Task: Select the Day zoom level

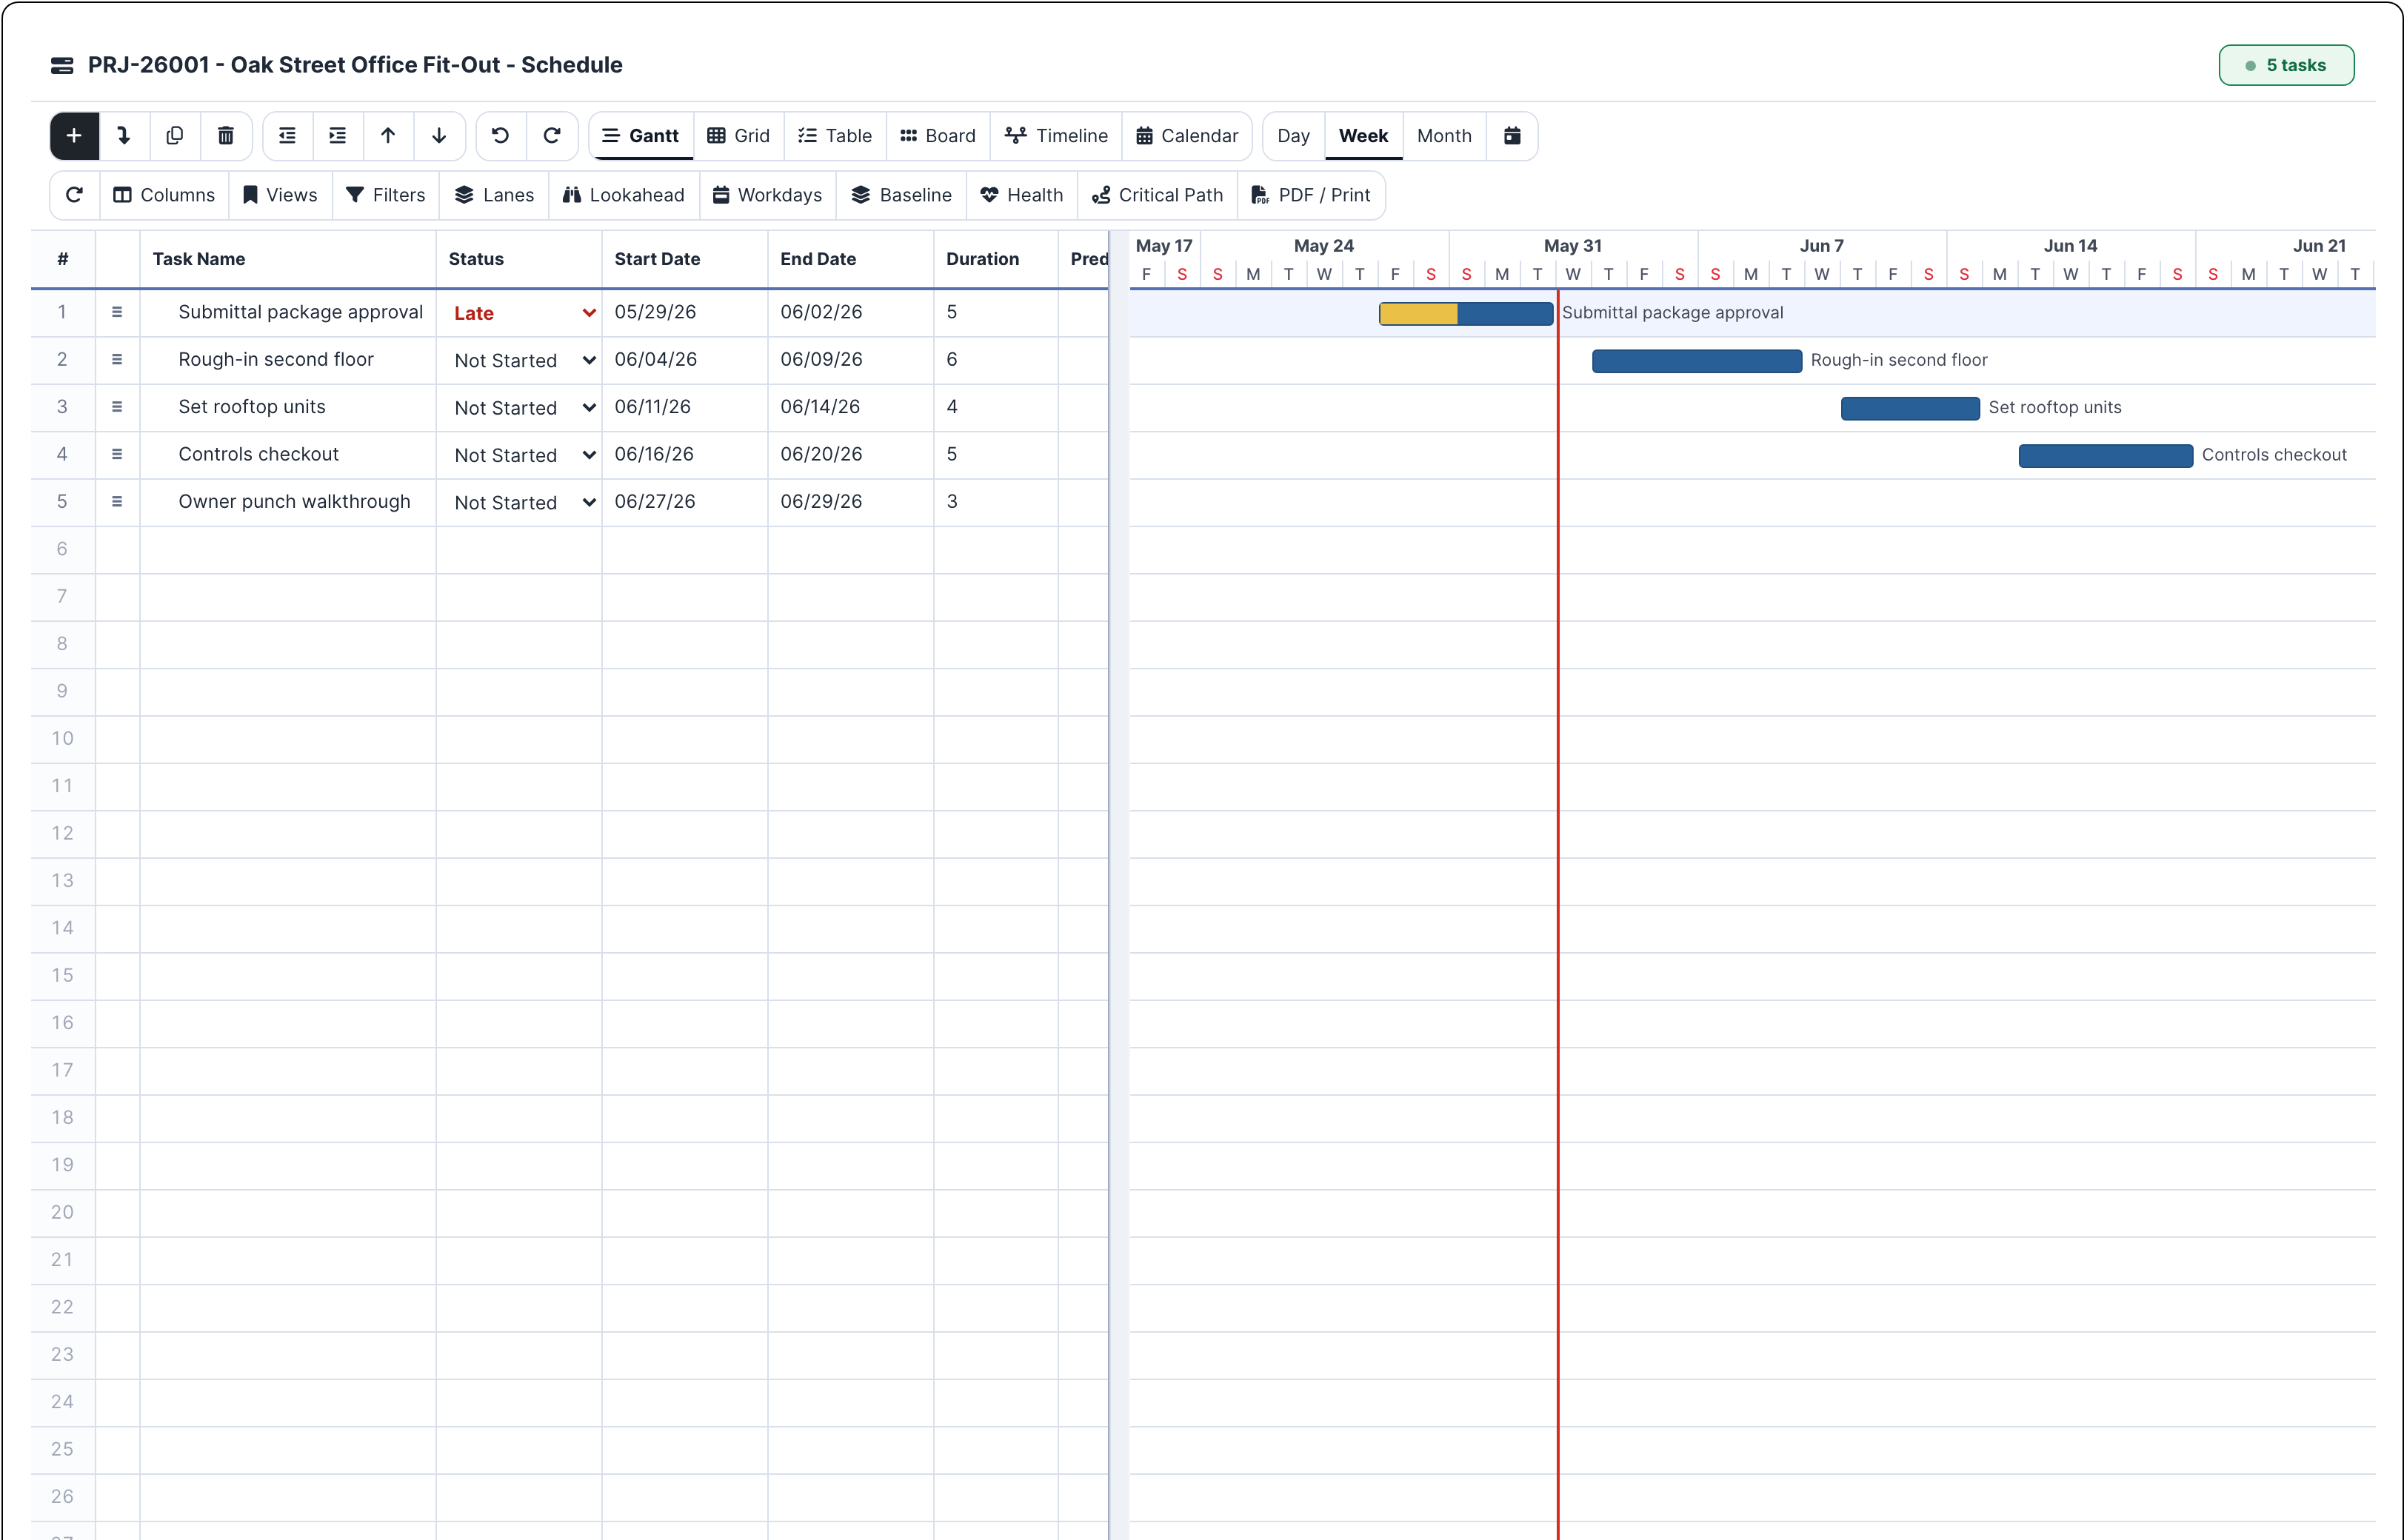Action: point(1294,136)
